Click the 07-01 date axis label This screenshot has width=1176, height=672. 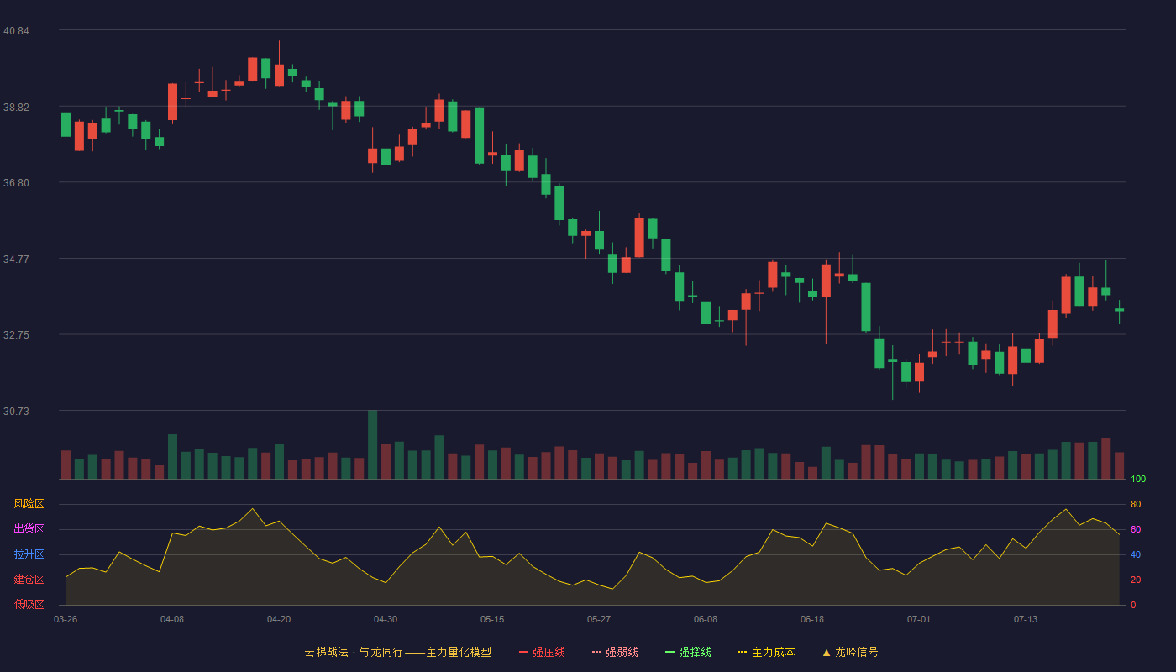pos(919,619)
